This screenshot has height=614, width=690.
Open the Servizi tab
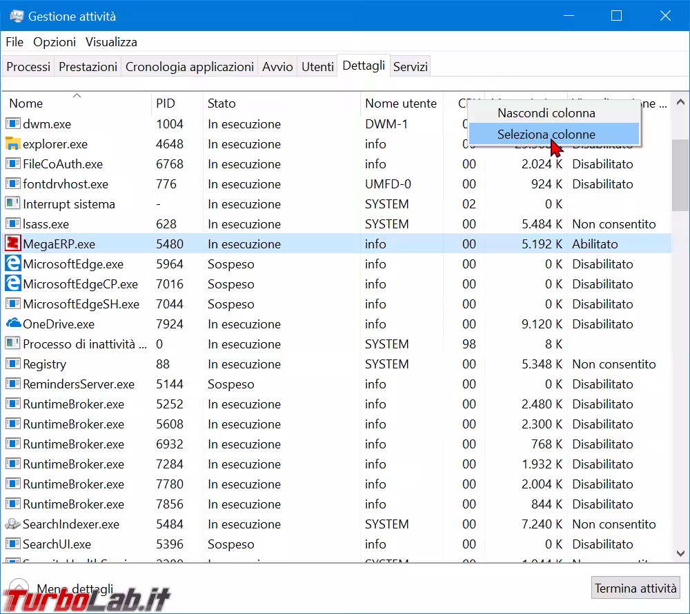click(x=411, y=67)
